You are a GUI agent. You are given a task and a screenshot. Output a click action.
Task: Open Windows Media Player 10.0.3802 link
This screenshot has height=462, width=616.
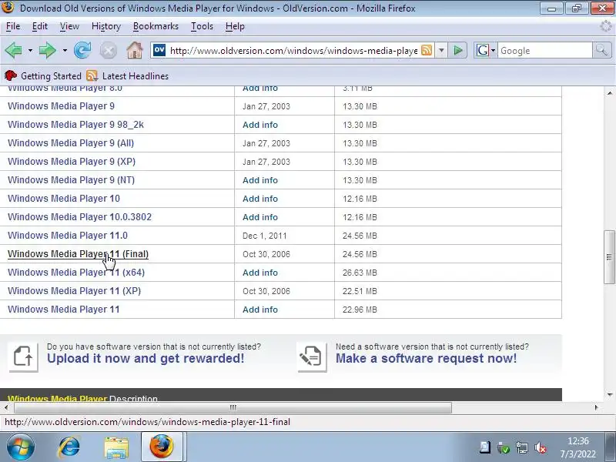[79, 217]
